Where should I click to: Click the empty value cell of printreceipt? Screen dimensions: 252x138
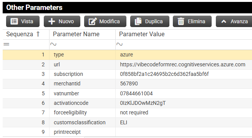[184, 132]
